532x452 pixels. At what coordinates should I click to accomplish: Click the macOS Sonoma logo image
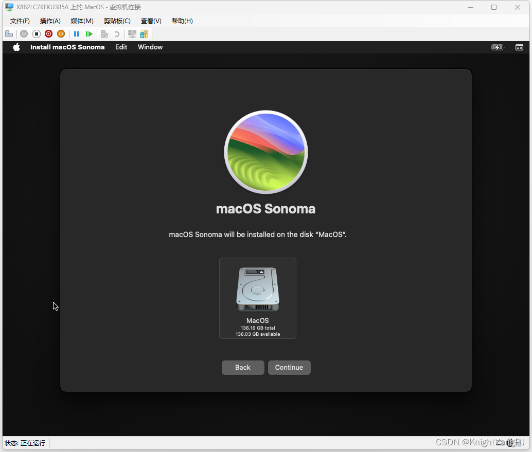pos(266,152)
